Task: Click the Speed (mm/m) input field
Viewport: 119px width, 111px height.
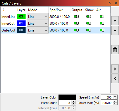Action: coord(107,97)
